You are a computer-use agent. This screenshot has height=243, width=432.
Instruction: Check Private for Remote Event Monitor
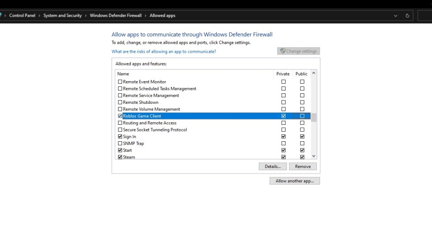click(283, 82)
